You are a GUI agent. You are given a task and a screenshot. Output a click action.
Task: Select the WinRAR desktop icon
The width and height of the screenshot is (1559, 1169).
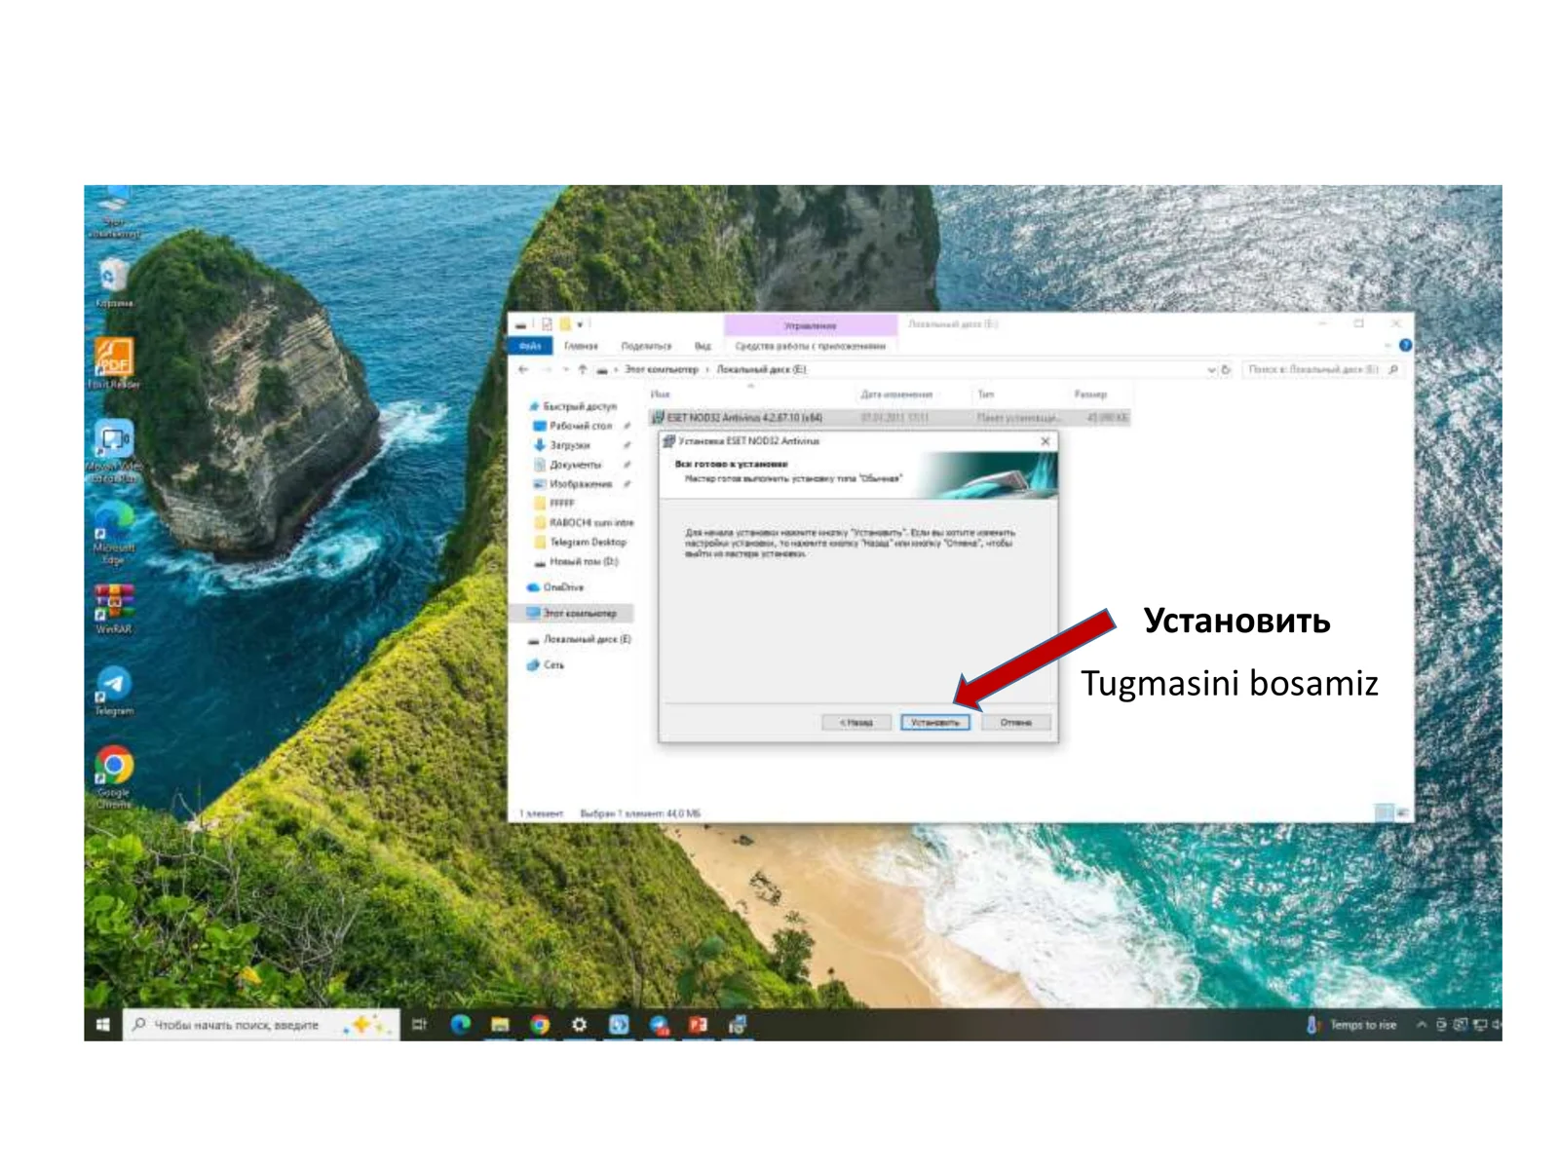click(x=114, y=609)
